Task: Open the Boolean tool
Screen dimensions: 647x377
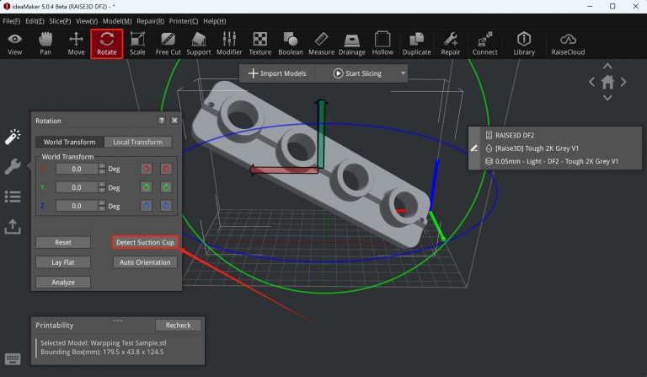Action: pyautogui.click(x=291, y=43)
